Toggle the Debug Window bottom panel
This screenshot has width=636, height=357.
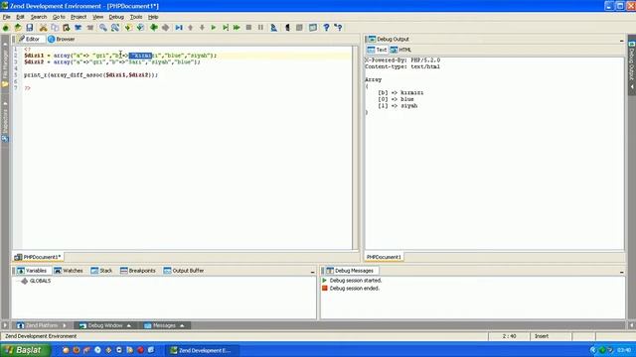point(105,325)
